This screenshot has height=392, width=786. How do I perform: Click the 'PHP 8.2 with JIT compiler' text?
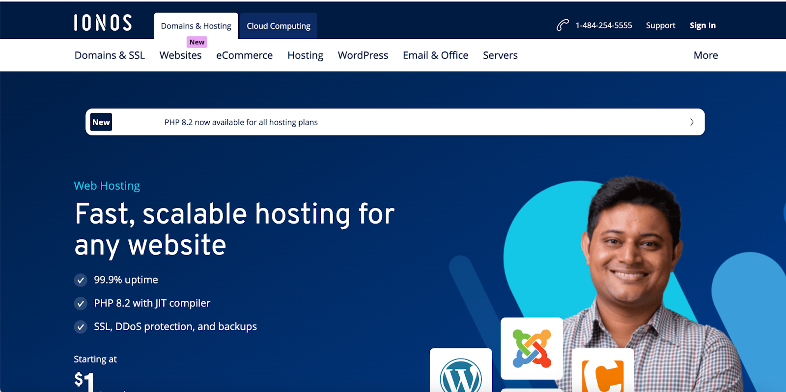coord(152,304)
